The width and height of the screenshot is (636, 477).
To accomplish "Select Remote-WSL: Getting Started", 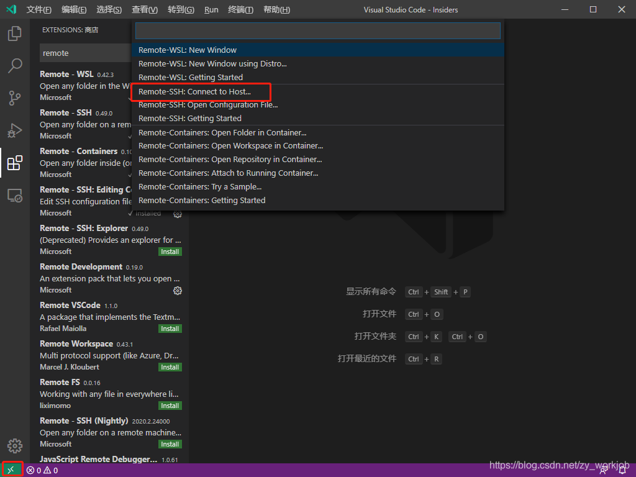I will point(318,77).
